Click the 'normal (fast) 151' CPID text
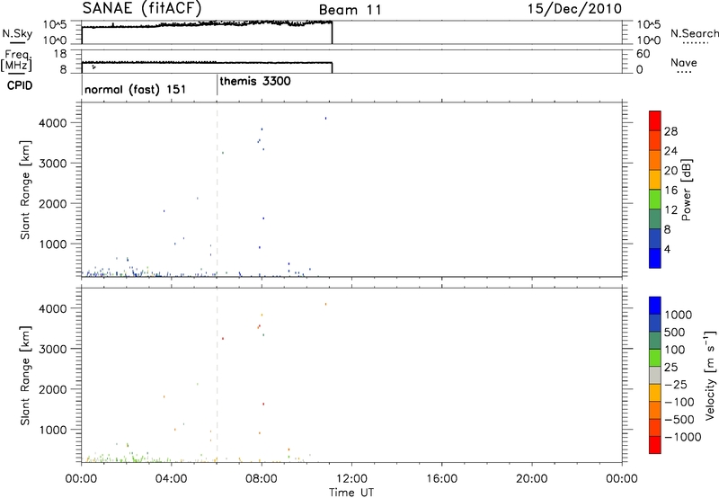 (136, 89)
